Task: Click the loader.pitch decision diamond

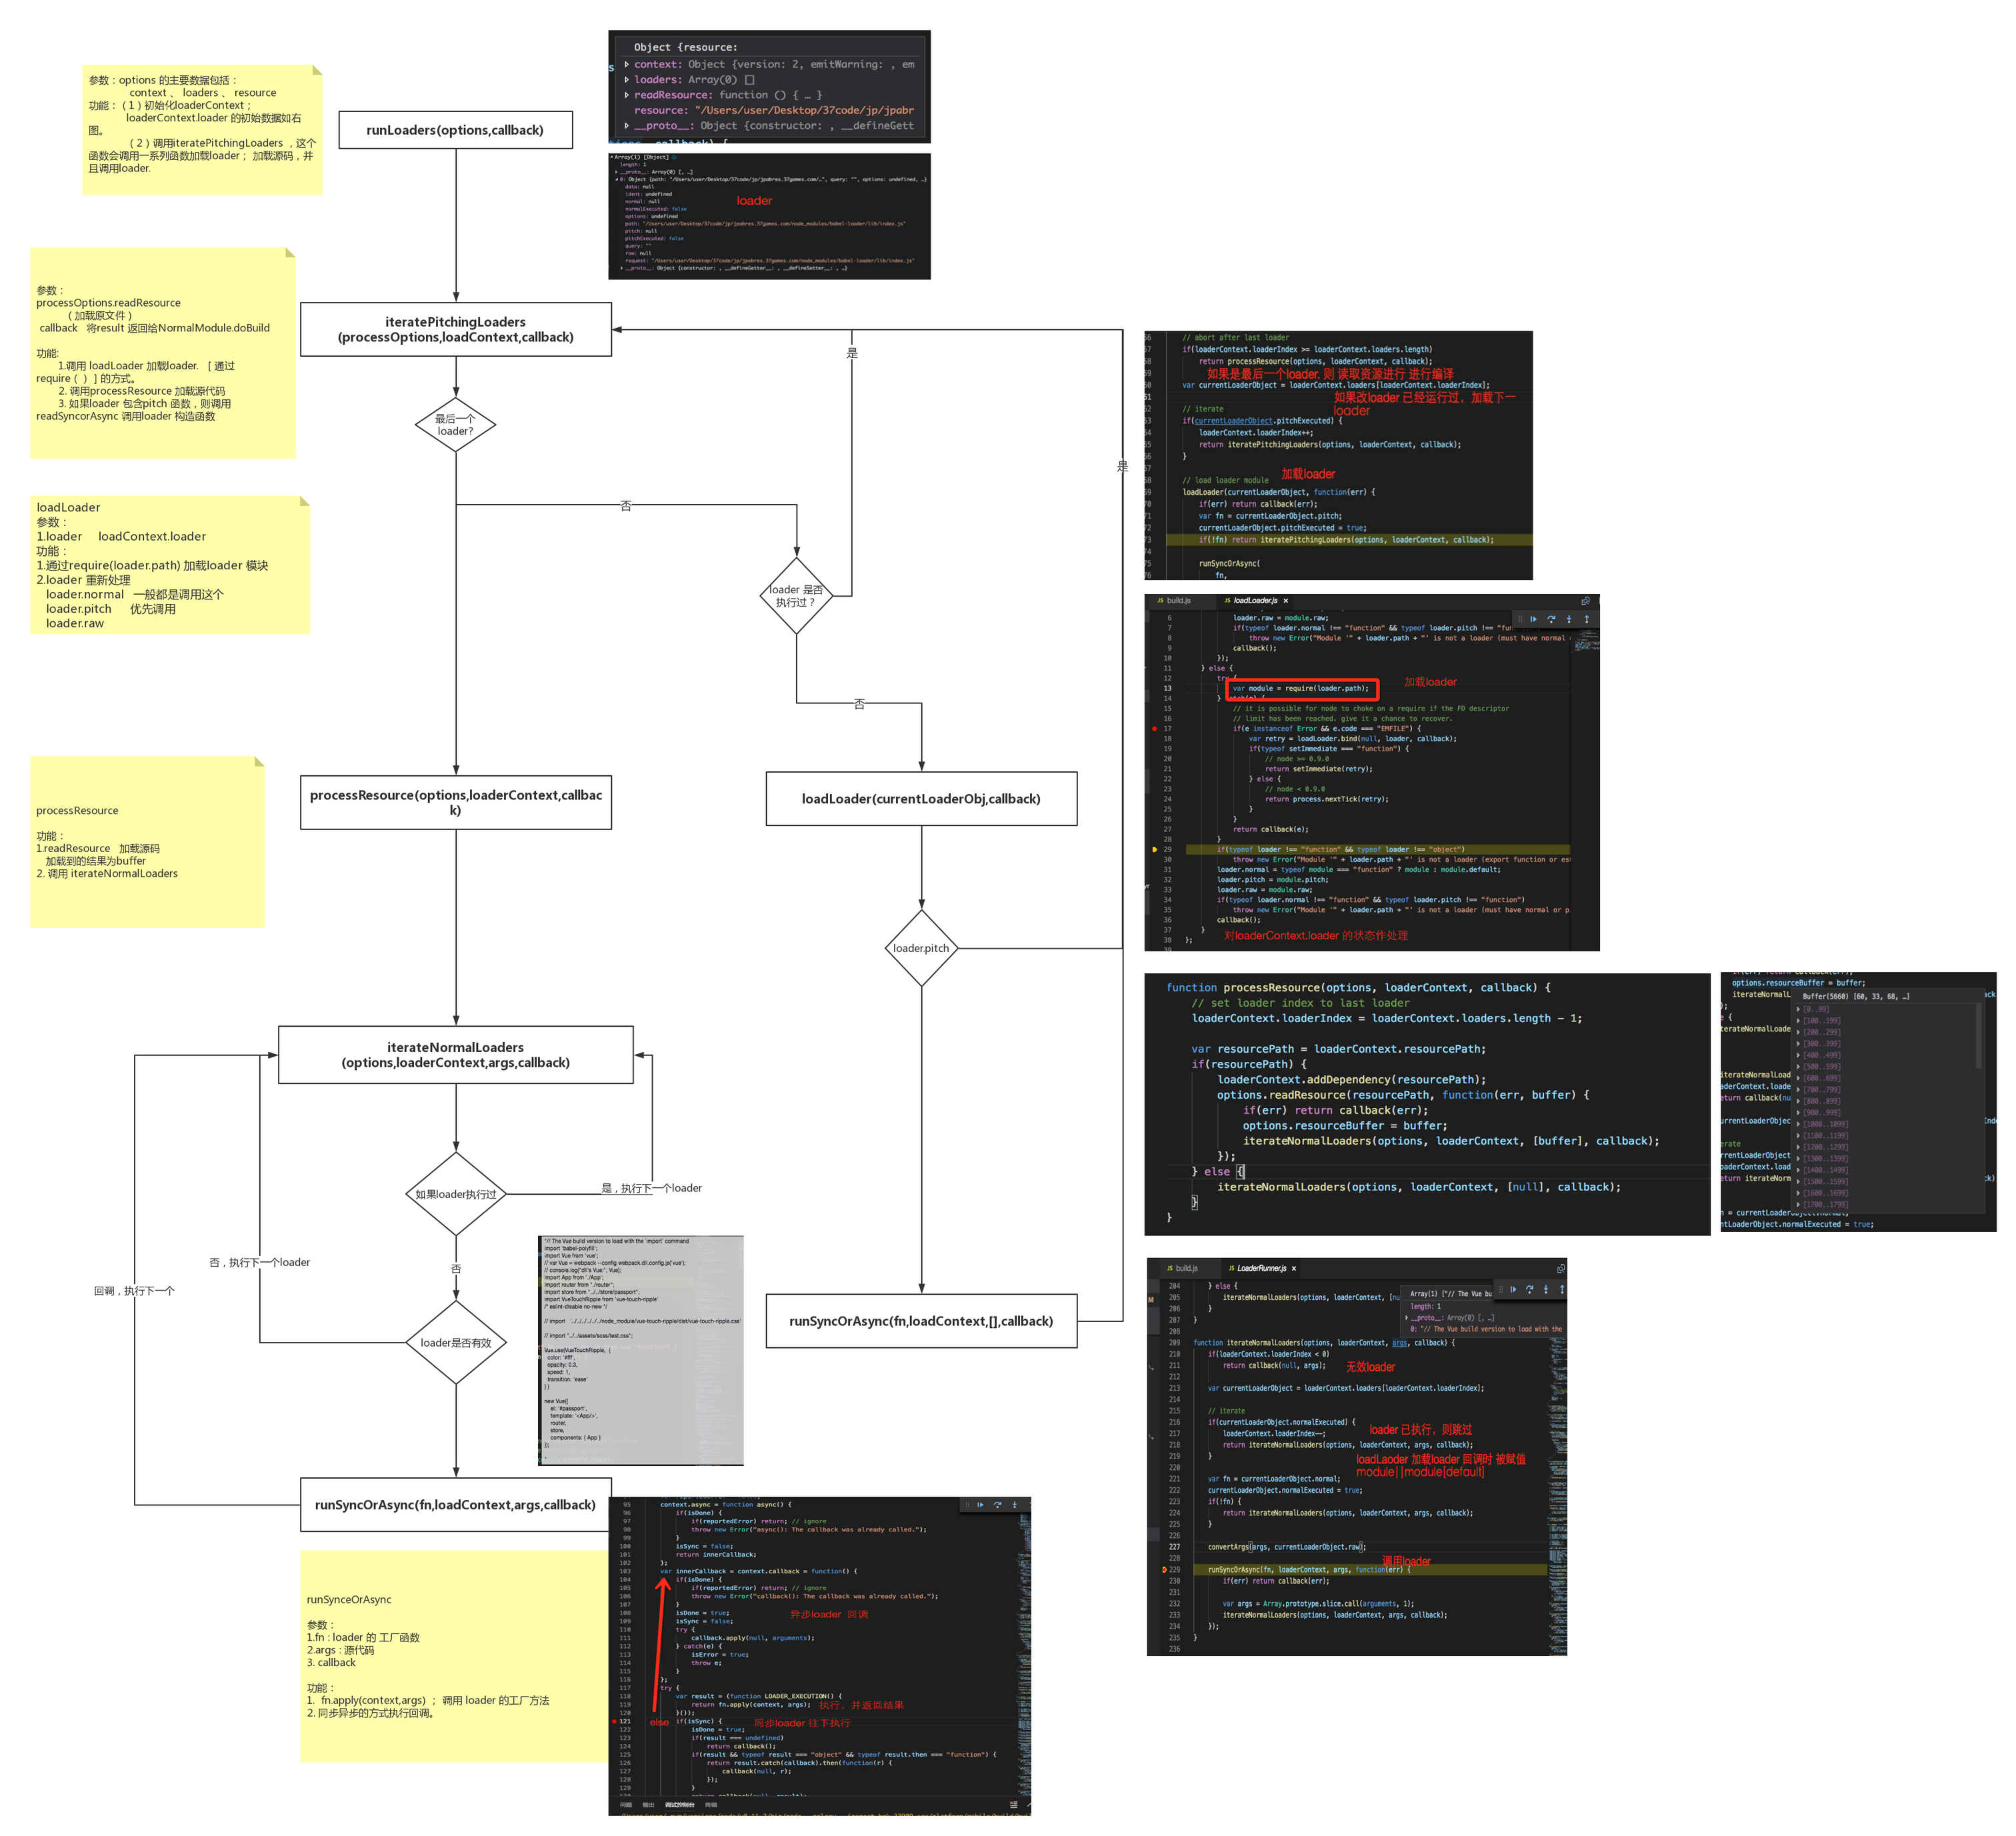Action: 921,948
